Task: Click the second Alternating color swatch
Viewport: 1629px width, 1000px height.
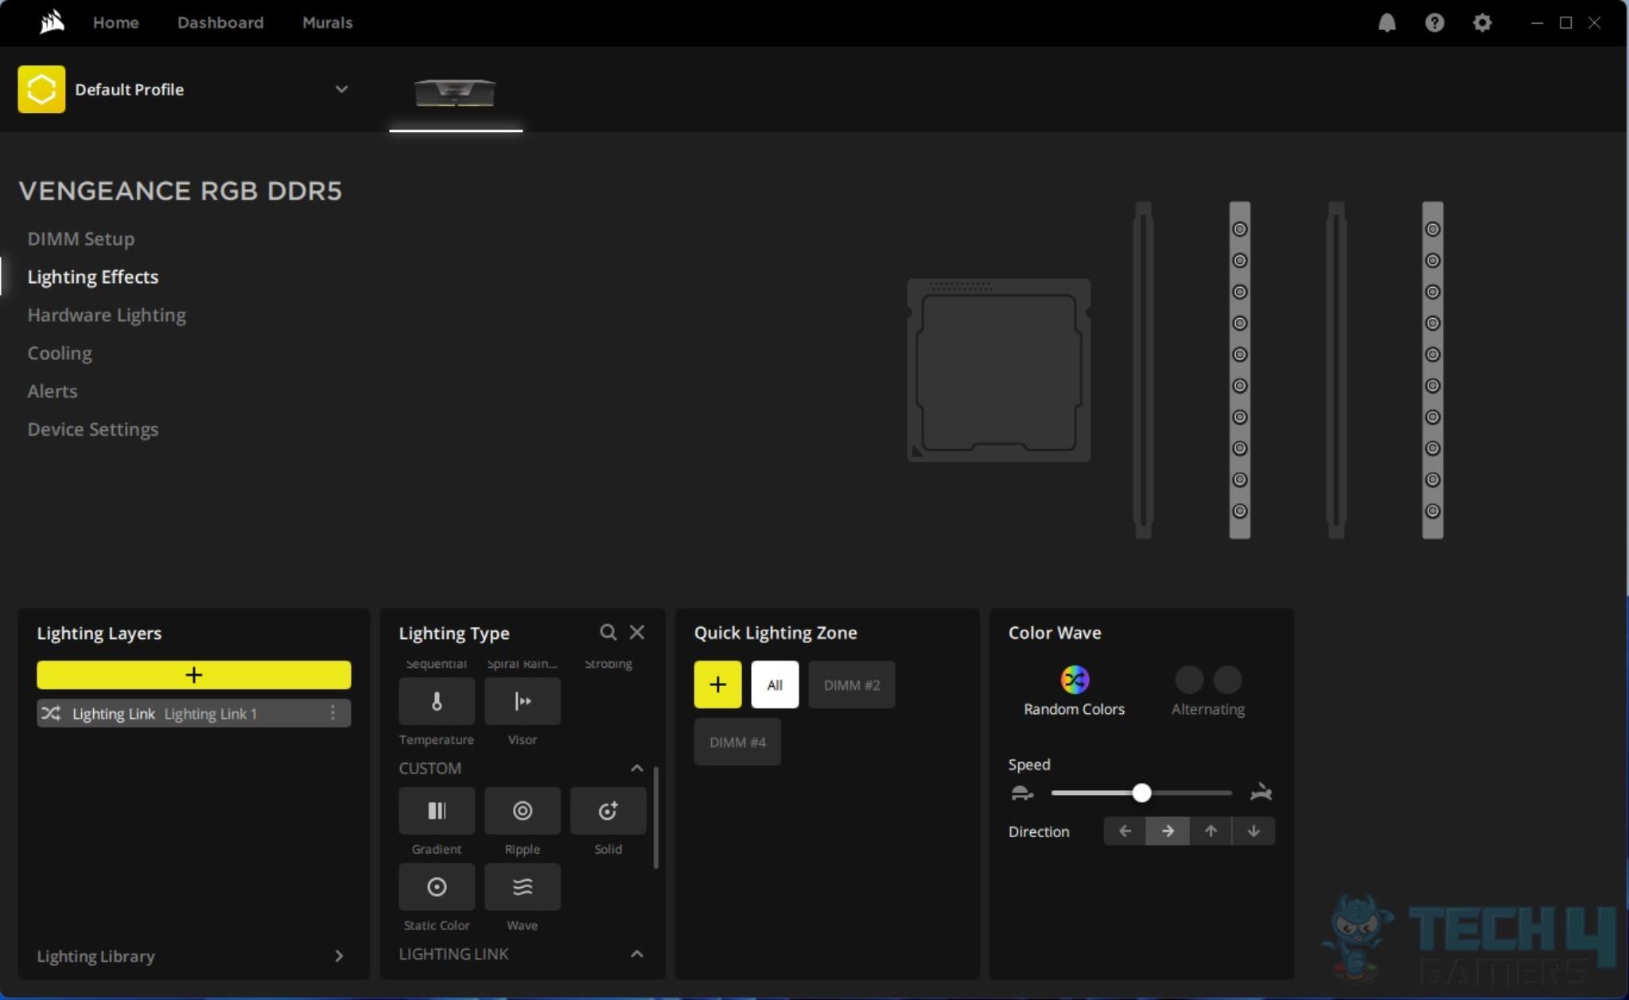Action: (1227, 680)
